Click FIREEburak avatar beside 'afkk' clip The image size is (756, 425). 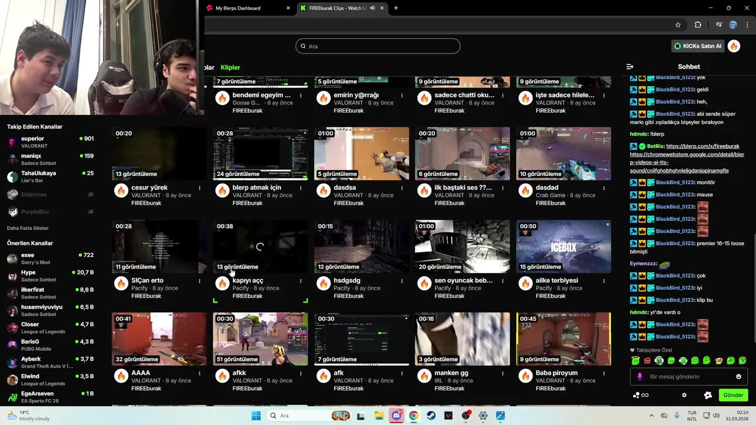coord(222,376)
